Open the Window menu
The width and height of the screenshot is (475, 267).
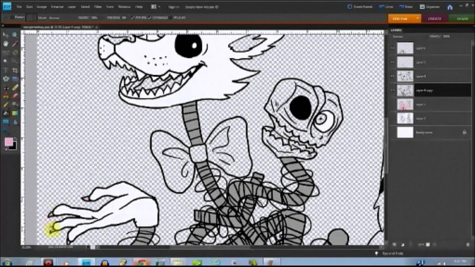(x=124, y=7)
